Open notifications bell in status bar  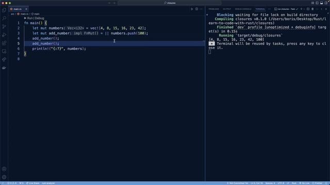click(326, 183)
